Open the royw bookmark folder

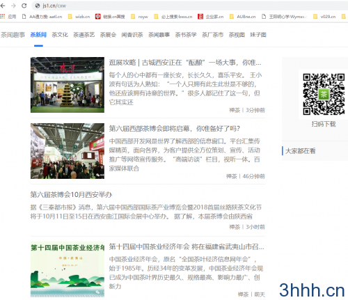pyautogui.click(x=139, y=17)
